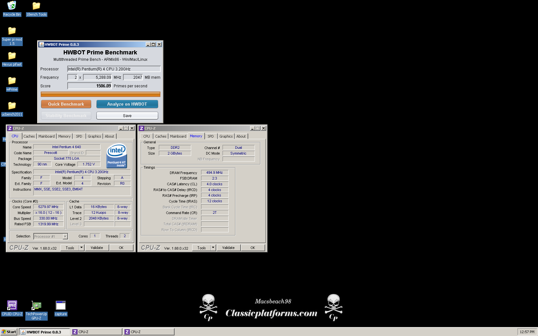This screenshot has height=336, width=538.
Task: Expand Tools dropdown arrow in left CPU-Z
Action: 81,248
